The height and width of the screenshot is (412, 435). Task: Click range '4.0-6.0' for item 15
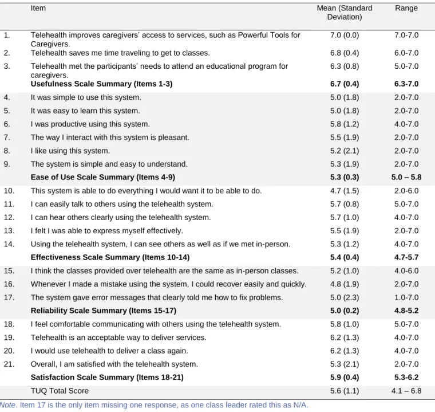(x=406, y=270)
